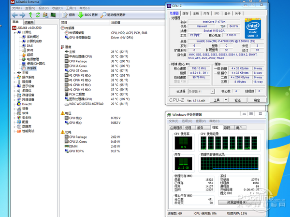Open the 工具 dropdown arrow in CPU-Z
Viewport: 290px width, 217px height.
tap(225, 100)
